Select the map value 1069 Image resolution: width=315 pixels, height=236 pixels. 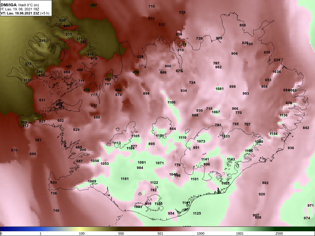[x=92, y=182]
